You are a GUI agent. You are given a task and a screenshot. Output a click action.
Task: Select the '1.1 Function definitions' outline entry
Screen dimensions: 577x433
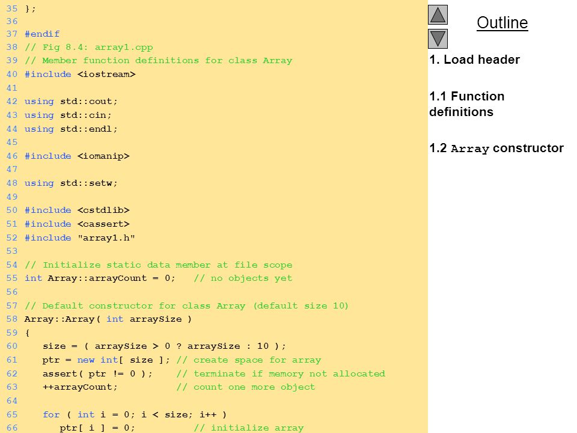pos(466,104)
